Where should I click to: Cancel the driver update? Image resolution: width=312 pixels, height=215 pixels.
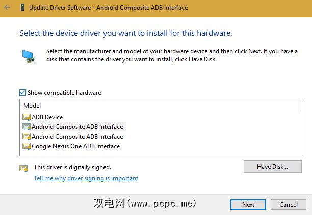point(289,204)
